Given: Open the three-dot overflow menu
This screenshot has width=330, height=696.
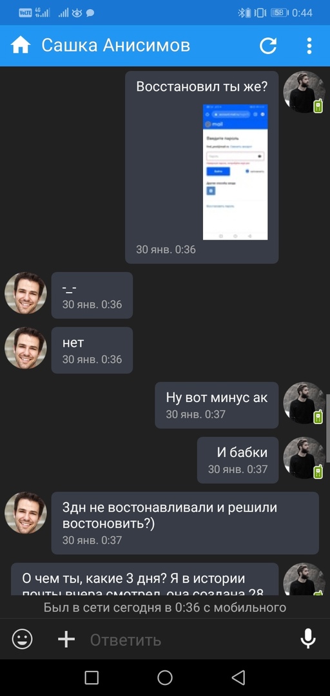Looking at the screenshot, I should click(x=309, y=45).
